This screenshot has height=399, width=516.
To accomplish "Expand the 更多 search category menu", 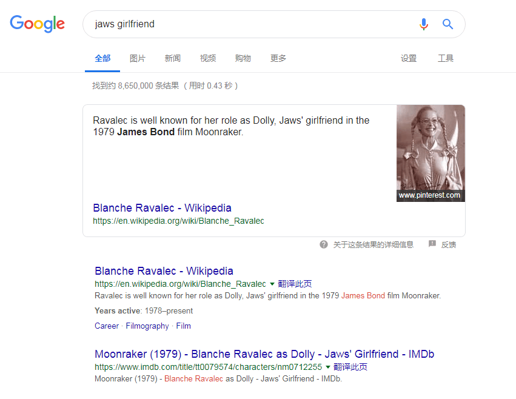I will (278, 58).
